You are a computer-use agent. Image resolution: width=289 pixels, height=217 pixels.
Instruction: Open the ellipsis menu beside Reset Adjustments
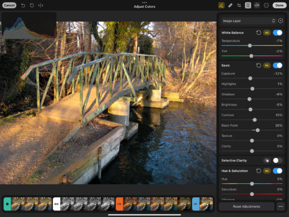coord(281,206)
